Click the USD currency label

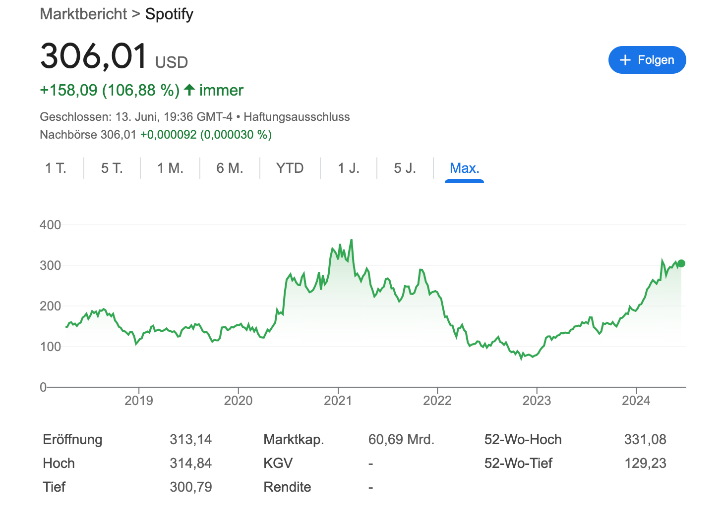(x=172, y=62)
